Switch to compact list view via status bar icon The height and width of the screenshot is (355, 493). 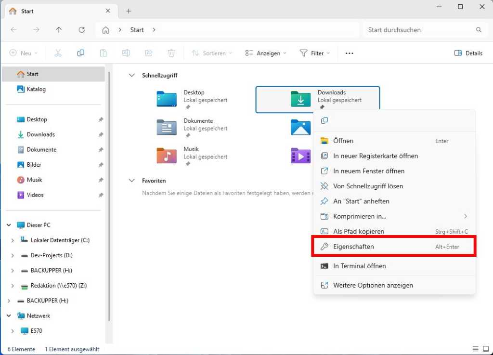(x=476, y=348)
